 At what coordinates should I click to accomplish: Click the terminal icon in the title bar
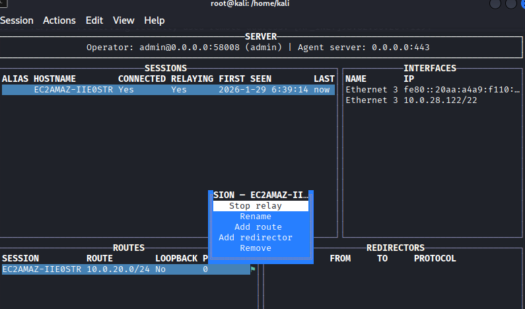[3, 4]
